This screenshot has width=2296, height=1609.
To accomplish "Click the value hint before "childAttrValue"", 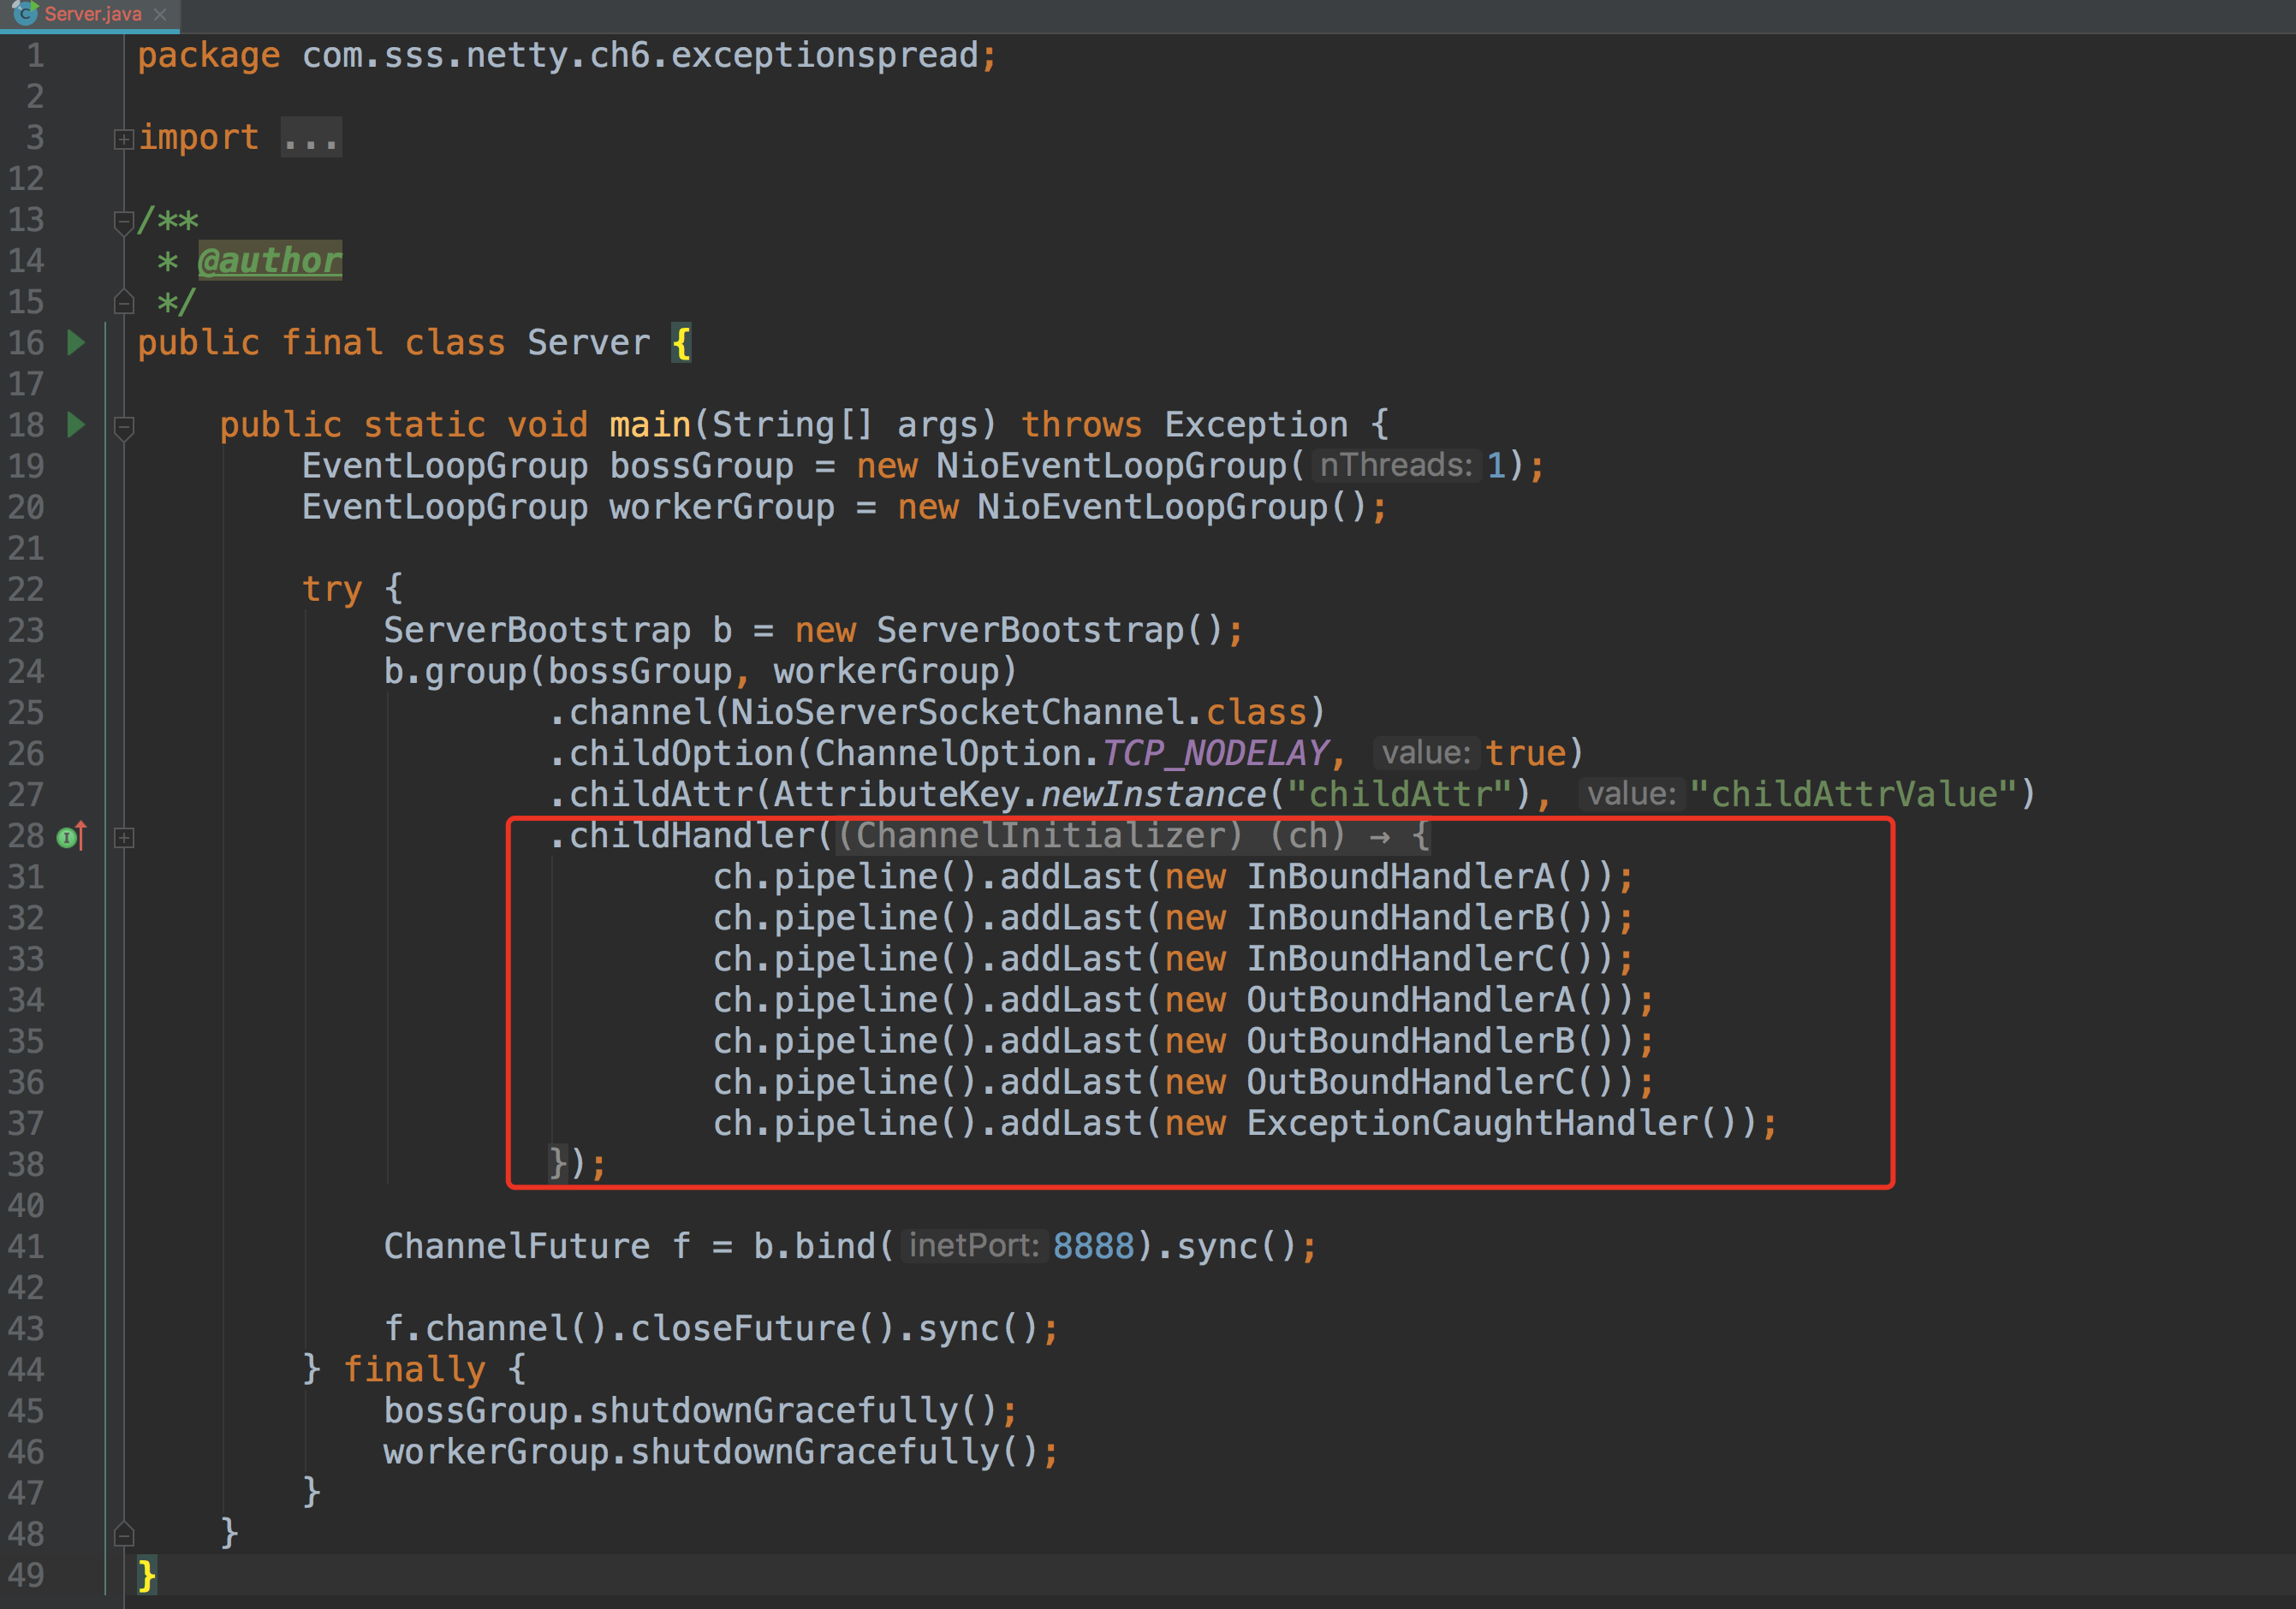I will [x=1632, y=794].
